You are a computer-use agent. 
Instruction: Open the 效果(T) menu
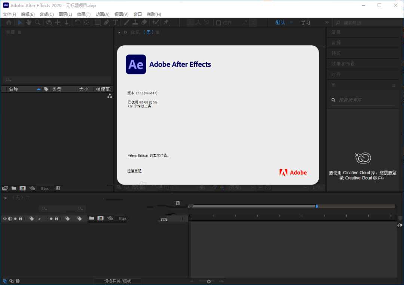click(84, 14)
